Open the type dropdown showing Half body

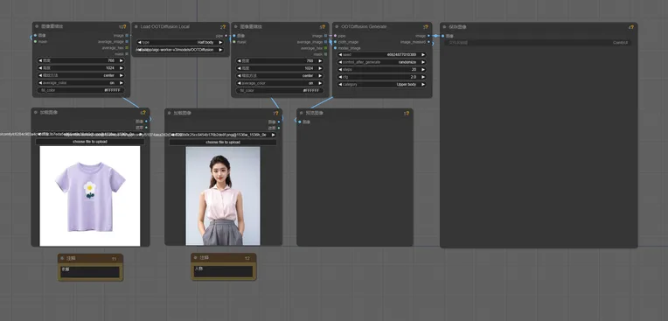pyautogui.click(x=180, y=43)
